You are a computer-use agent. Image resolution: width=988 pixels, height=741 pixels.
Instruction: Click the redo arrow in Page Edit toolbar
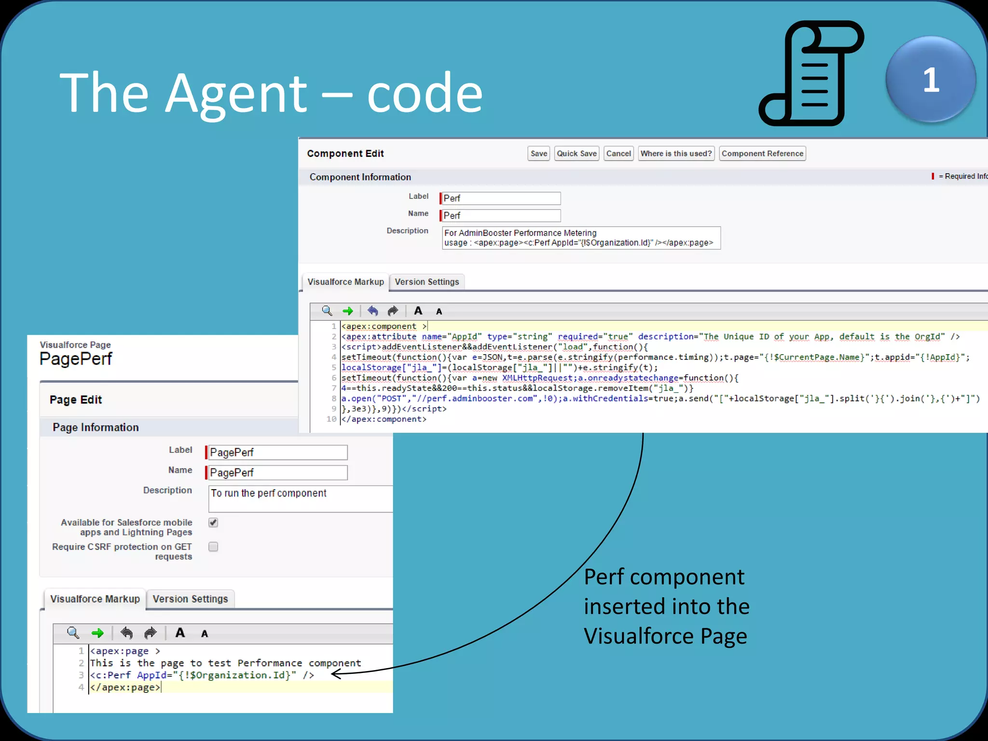click(151, 632)
